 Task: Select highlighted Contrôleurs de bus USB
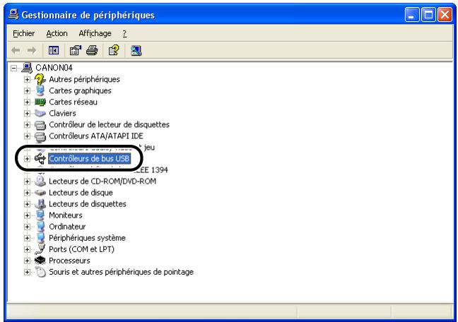tap(89, 158)
